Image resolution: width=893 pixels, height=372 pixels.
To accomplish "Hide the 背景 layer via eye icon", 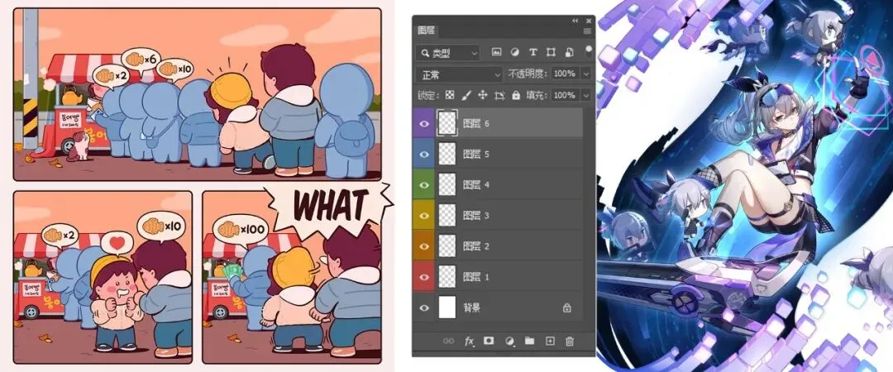I will (x=424, y=308).
